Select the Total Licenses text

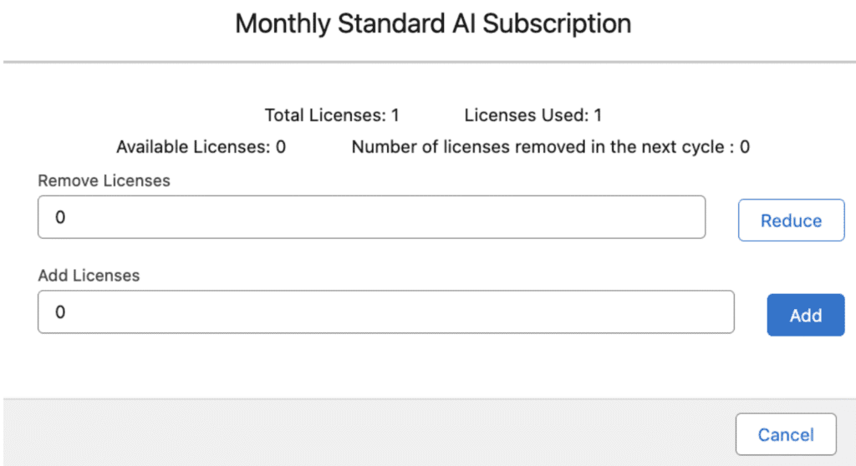[x=332, y=115]
